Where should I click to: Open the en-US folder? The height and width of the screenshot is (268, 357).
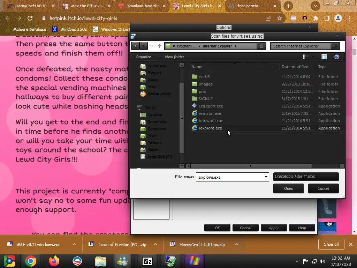click(x=268, y=77)
